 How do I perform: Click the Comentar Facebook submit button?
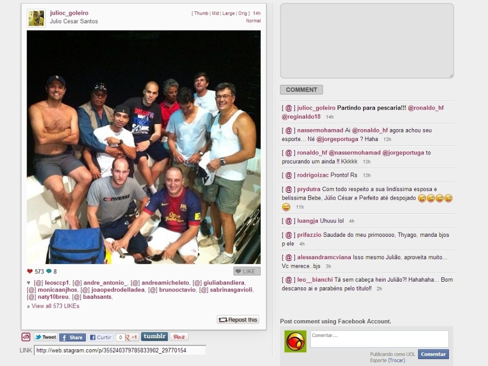click(x=433, y=354)
